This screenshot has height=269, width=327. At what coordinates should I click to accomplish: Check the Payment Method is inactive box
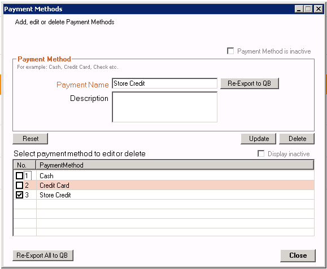pyautogui.click(x=230, y=51)
